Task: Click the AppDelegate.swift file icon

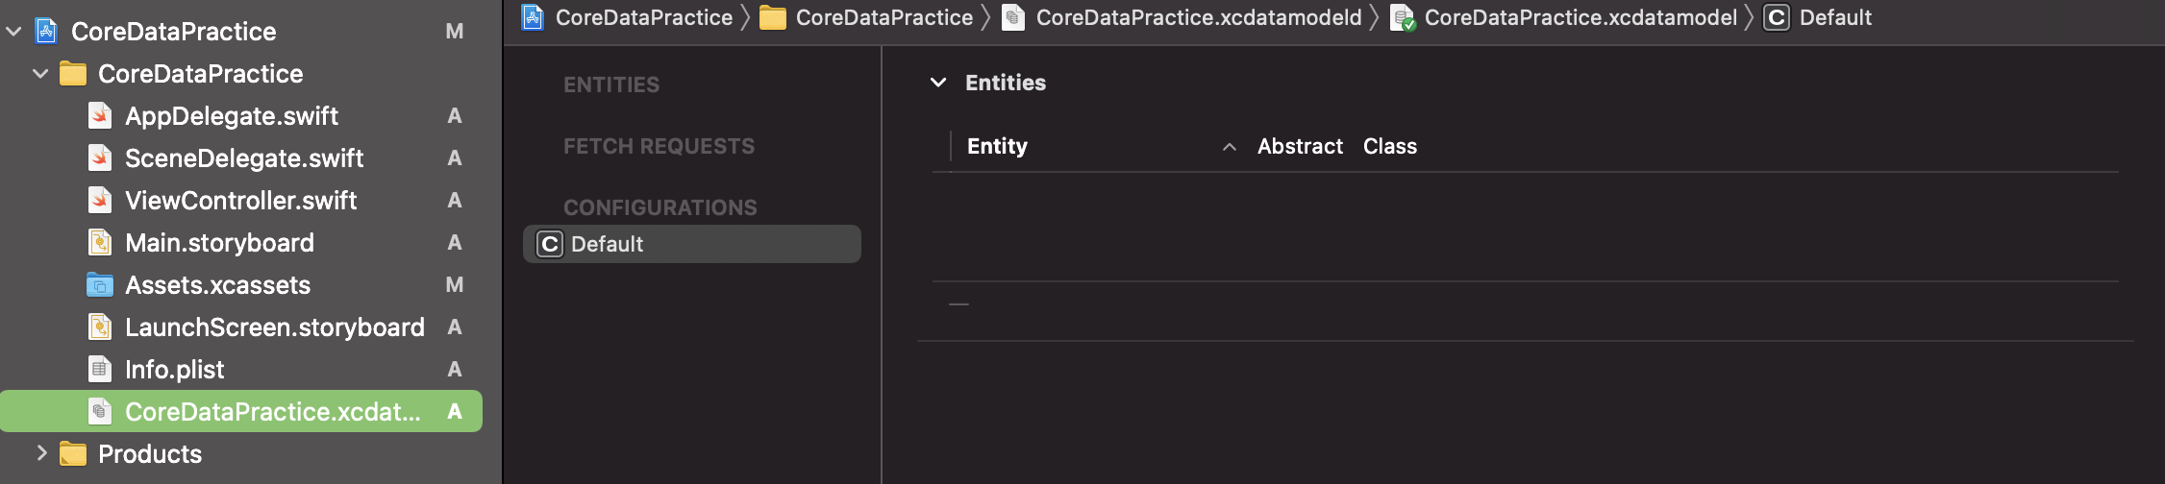Action: [100, 116]
